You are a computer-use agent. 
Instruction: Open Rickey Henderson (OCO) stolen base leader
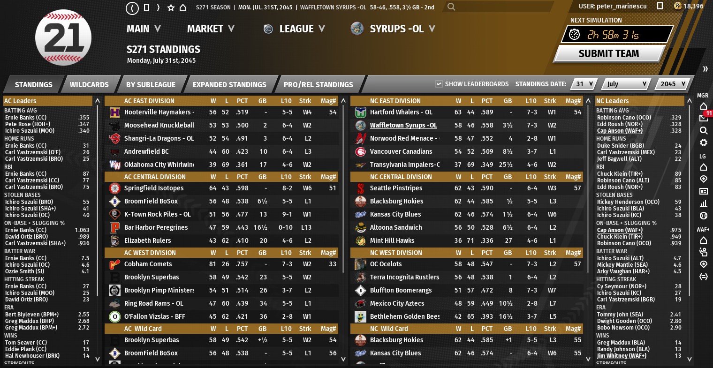[628, 202]
